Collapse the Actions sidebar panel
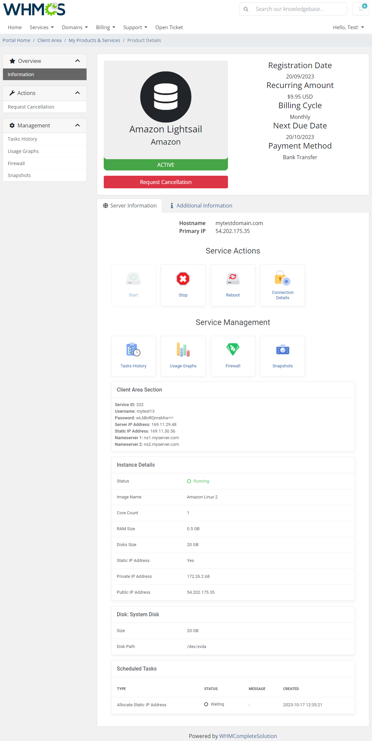 (x=77, y=93)
